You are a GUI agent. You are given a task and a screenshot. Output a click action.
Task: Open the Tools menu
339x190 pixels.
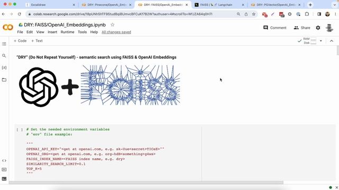(82, 32)
